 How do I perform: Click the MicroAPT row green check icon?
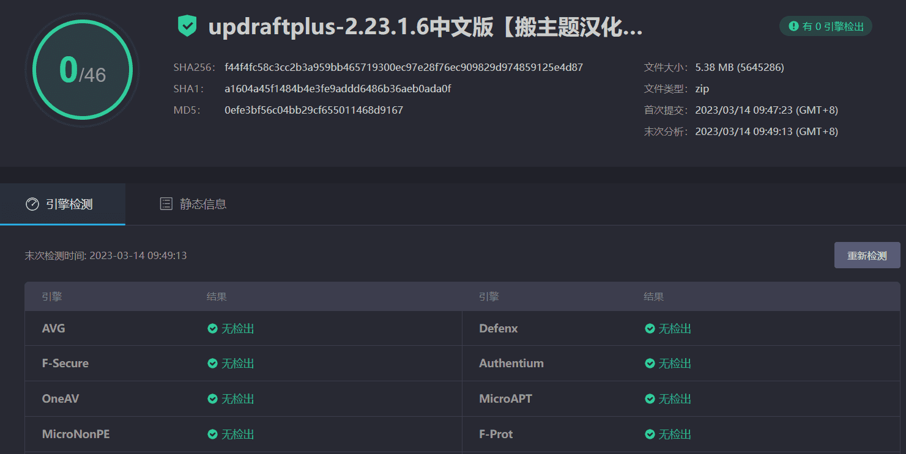point(650,399)
